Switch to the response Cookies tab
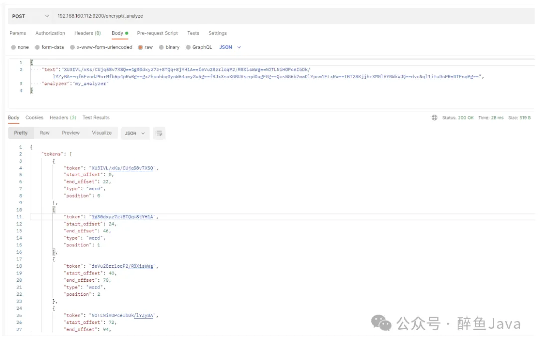The image size is (538, 345). (x=34, y=118)
